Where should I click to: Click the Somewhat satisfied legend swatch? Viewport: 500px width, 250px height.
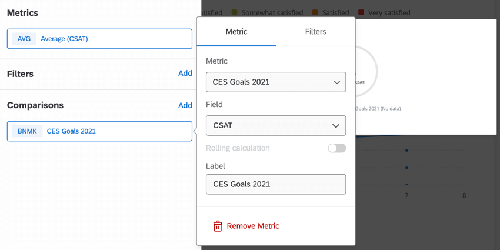pyautogui.click(x=235, y=12)
